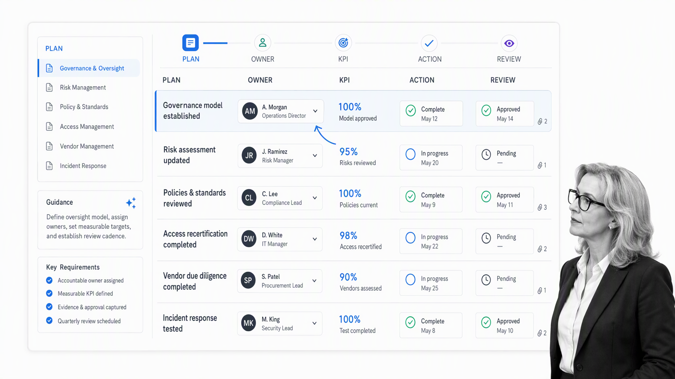Click the AM avatar for A. Morgan
This screenshot has width=675, height=379.
tap(250, 111)
